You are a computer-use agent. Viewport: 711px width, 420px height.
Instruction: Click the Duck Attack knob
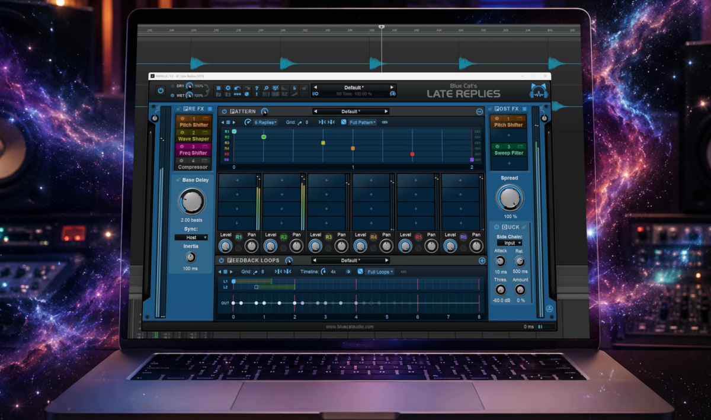(x=500, y=261)
